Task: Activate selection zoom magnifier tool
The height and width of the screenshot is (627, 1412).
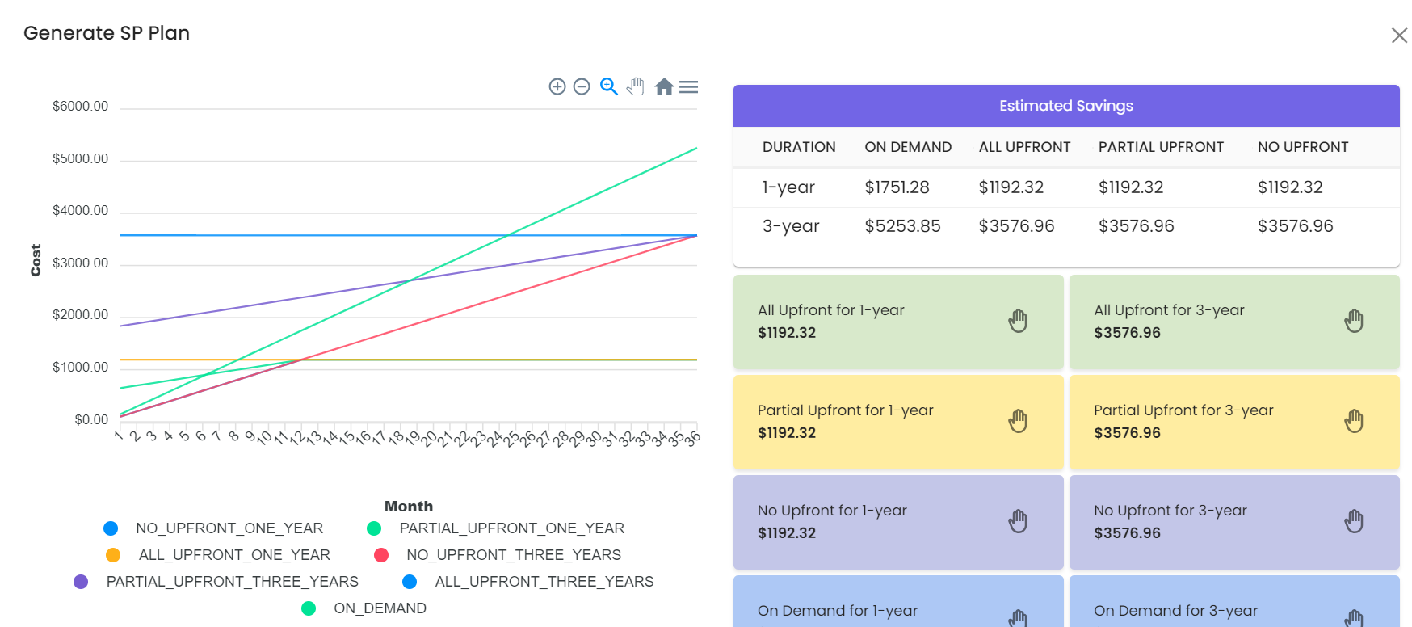Action: pyautogui.click(x=609, y=86)
